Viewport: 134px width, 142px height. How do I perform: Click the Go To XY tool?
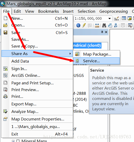coord(116,25)
